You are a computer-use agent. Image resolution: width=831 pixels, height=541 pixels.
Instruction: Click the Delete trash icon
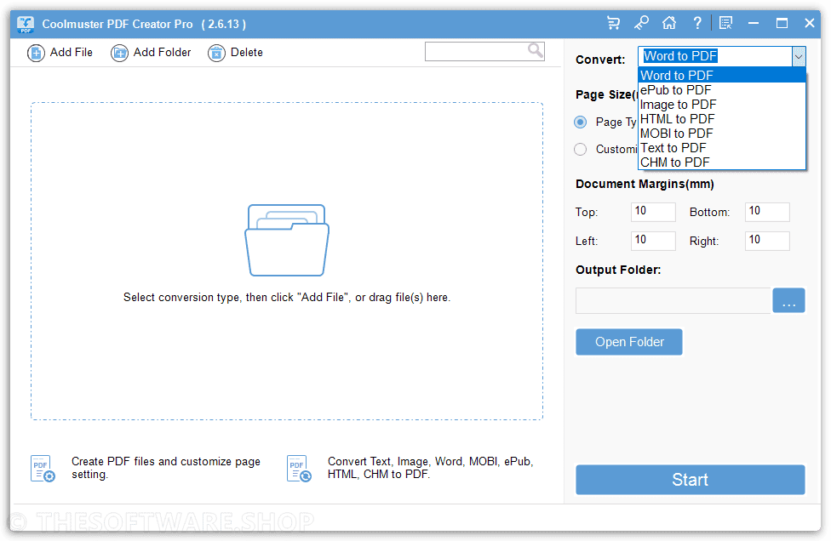point(216,53)
